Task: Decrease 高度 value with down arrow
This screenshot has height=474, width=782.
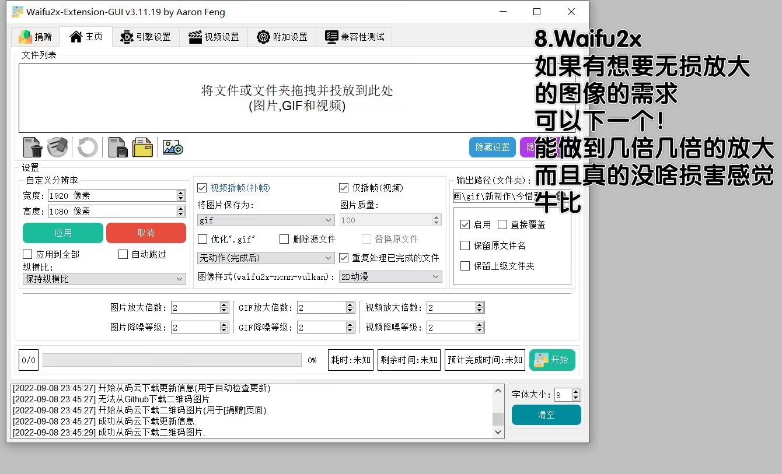Action: 181,214
